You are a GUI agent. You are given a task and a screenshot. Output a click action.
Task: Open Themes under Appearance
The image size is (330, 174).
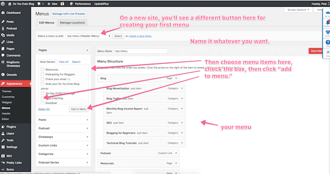point(7,91)
